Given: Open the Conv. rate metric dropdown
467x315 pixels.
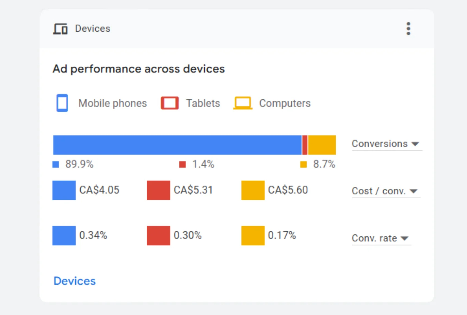Looking at the screenshot, I should [380, 238].
